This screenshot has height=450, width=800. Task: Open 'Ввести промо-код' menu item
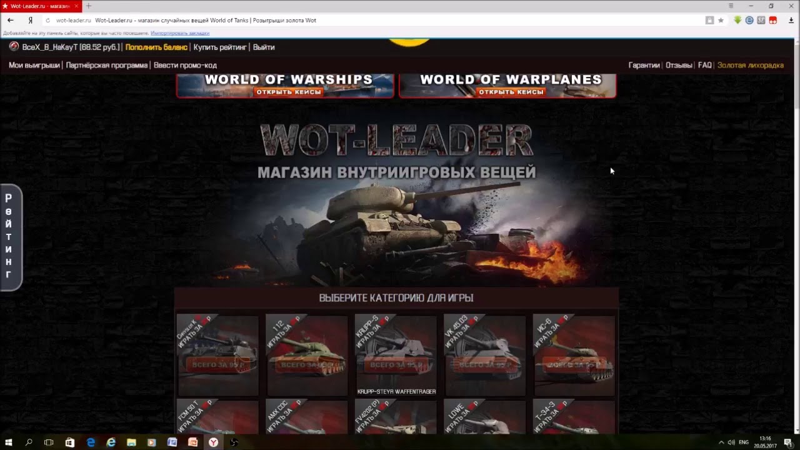pos(185,65)
